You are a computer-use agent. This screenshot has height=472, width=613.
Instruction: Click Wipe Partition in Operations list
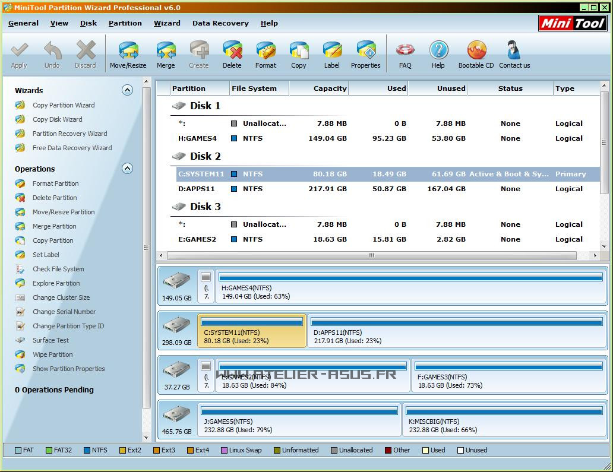click(52, 354)
